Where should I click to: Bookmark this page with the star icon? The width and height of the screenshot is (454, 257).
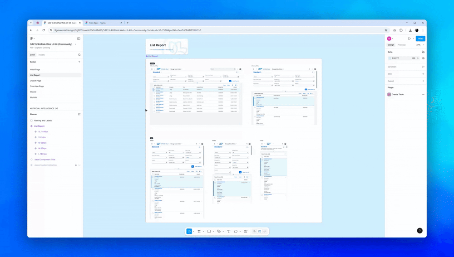coord(385,30)
